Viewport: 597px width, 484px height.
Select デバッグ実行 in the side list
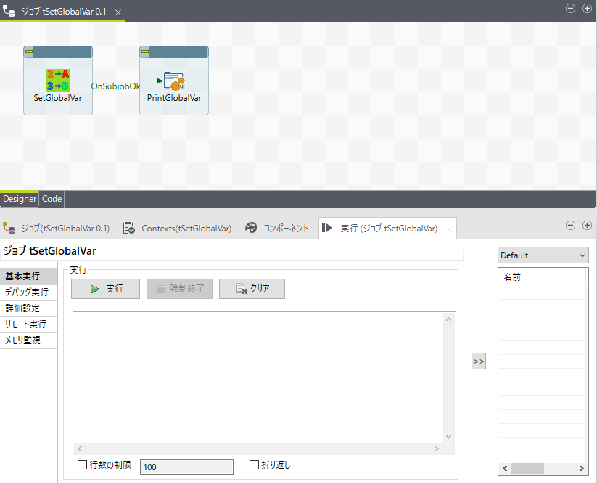27,292
